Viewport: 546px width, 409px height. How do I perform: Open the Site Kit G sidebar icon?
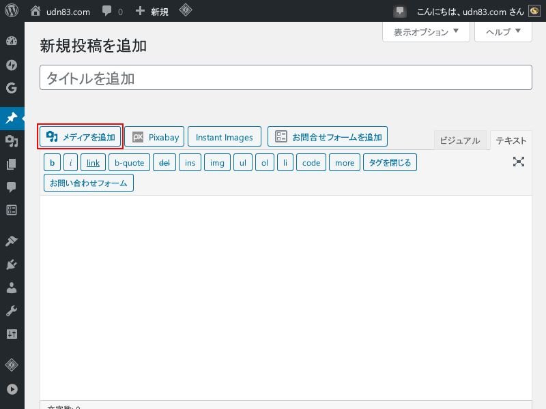click(x=12, y=88)
